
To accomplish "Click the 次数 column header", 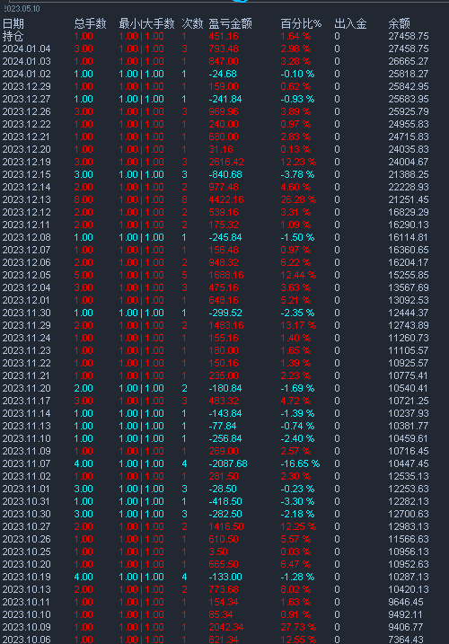I will point(192,24).
